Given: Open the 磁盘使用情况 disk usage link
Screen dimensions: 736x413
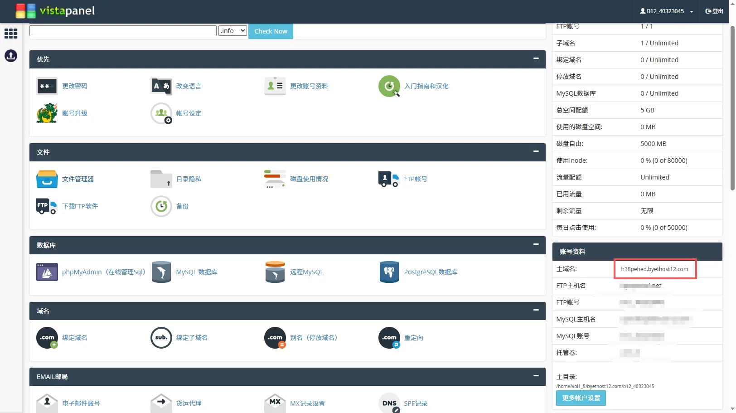Looking at the screenshot, I should point(309,179).
